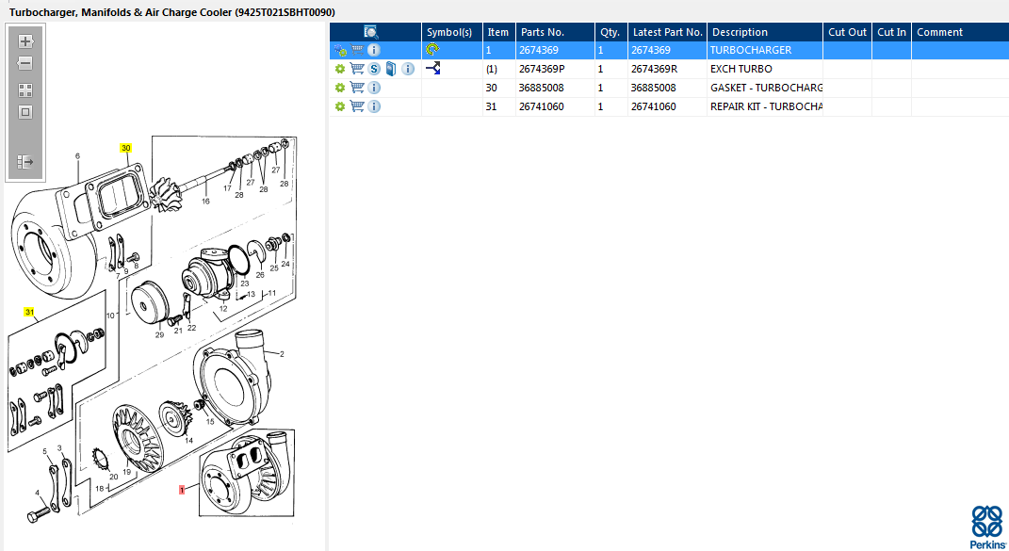Click the branching arrow symbol for EXCH TURBO
Image resolution: width=1009 pixels, height=551 pixels.
[433, 68]
